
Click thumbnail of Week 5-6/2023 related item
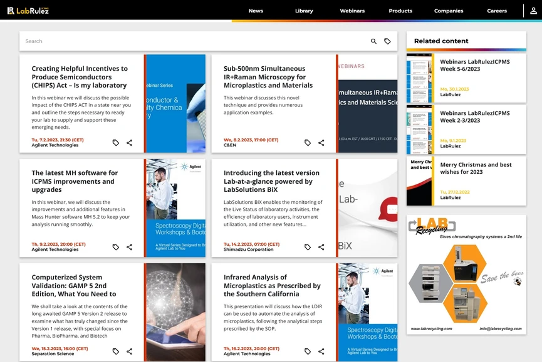click(x=419, y=78)
